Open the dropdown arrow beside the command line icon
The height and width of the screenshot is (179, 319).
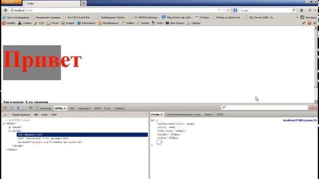tap(36, 108)
